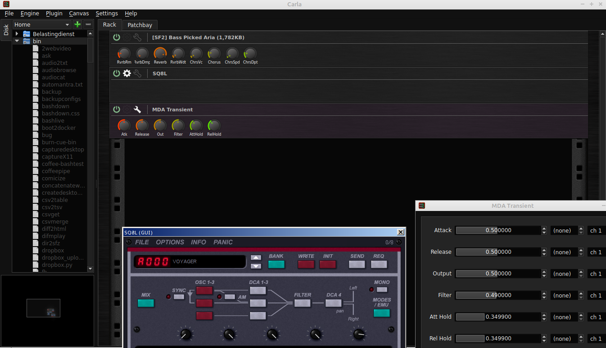
Task: Select the dropbox.py file
Action: click(57, 265)
